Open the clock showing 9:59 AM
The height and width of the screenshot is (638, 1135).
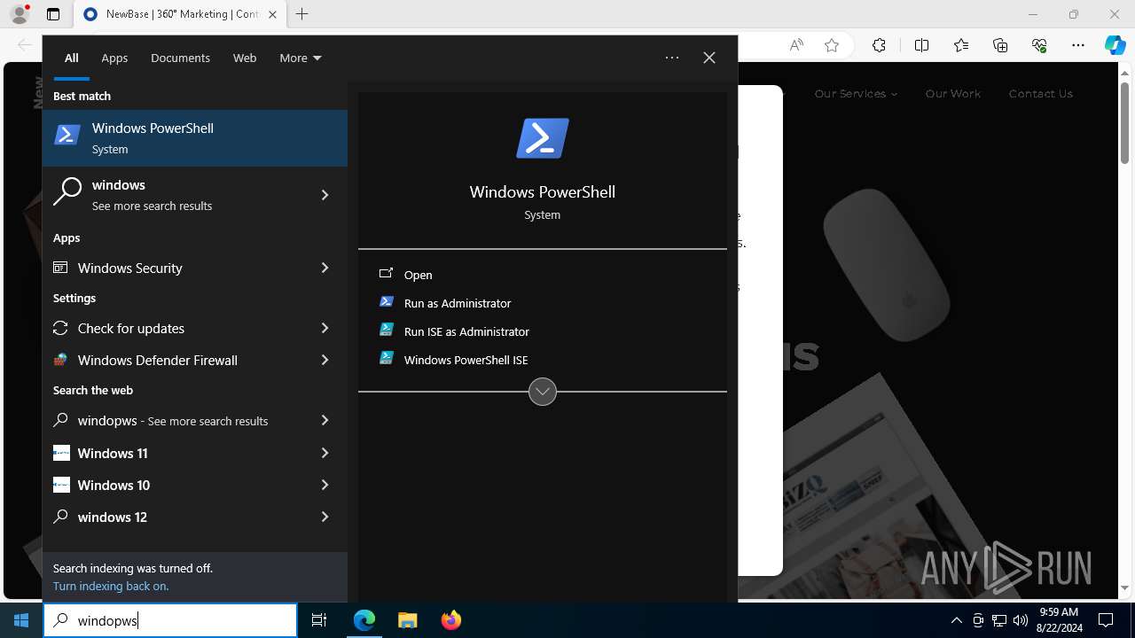tap(1059, 620)
